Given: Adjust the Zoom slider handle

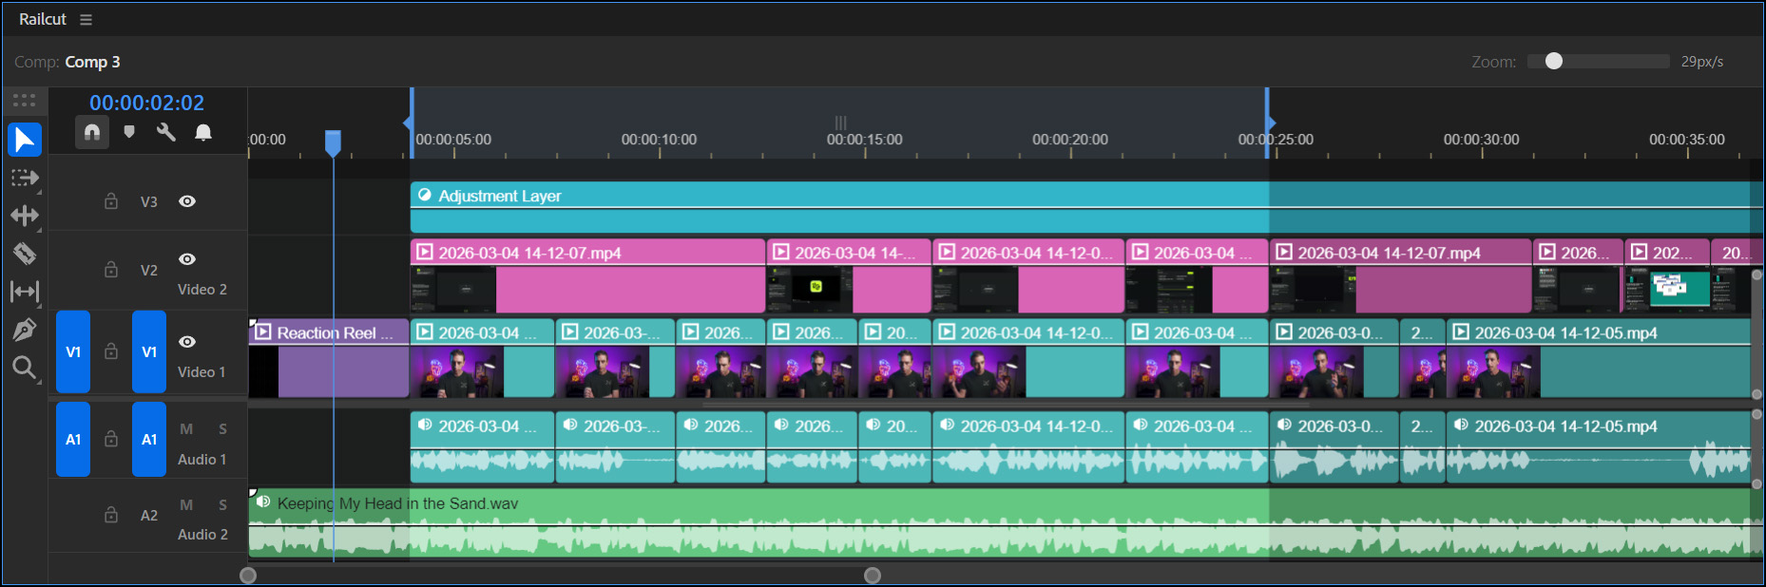Looking at the screenshot, I should [x=1554, y=61].
